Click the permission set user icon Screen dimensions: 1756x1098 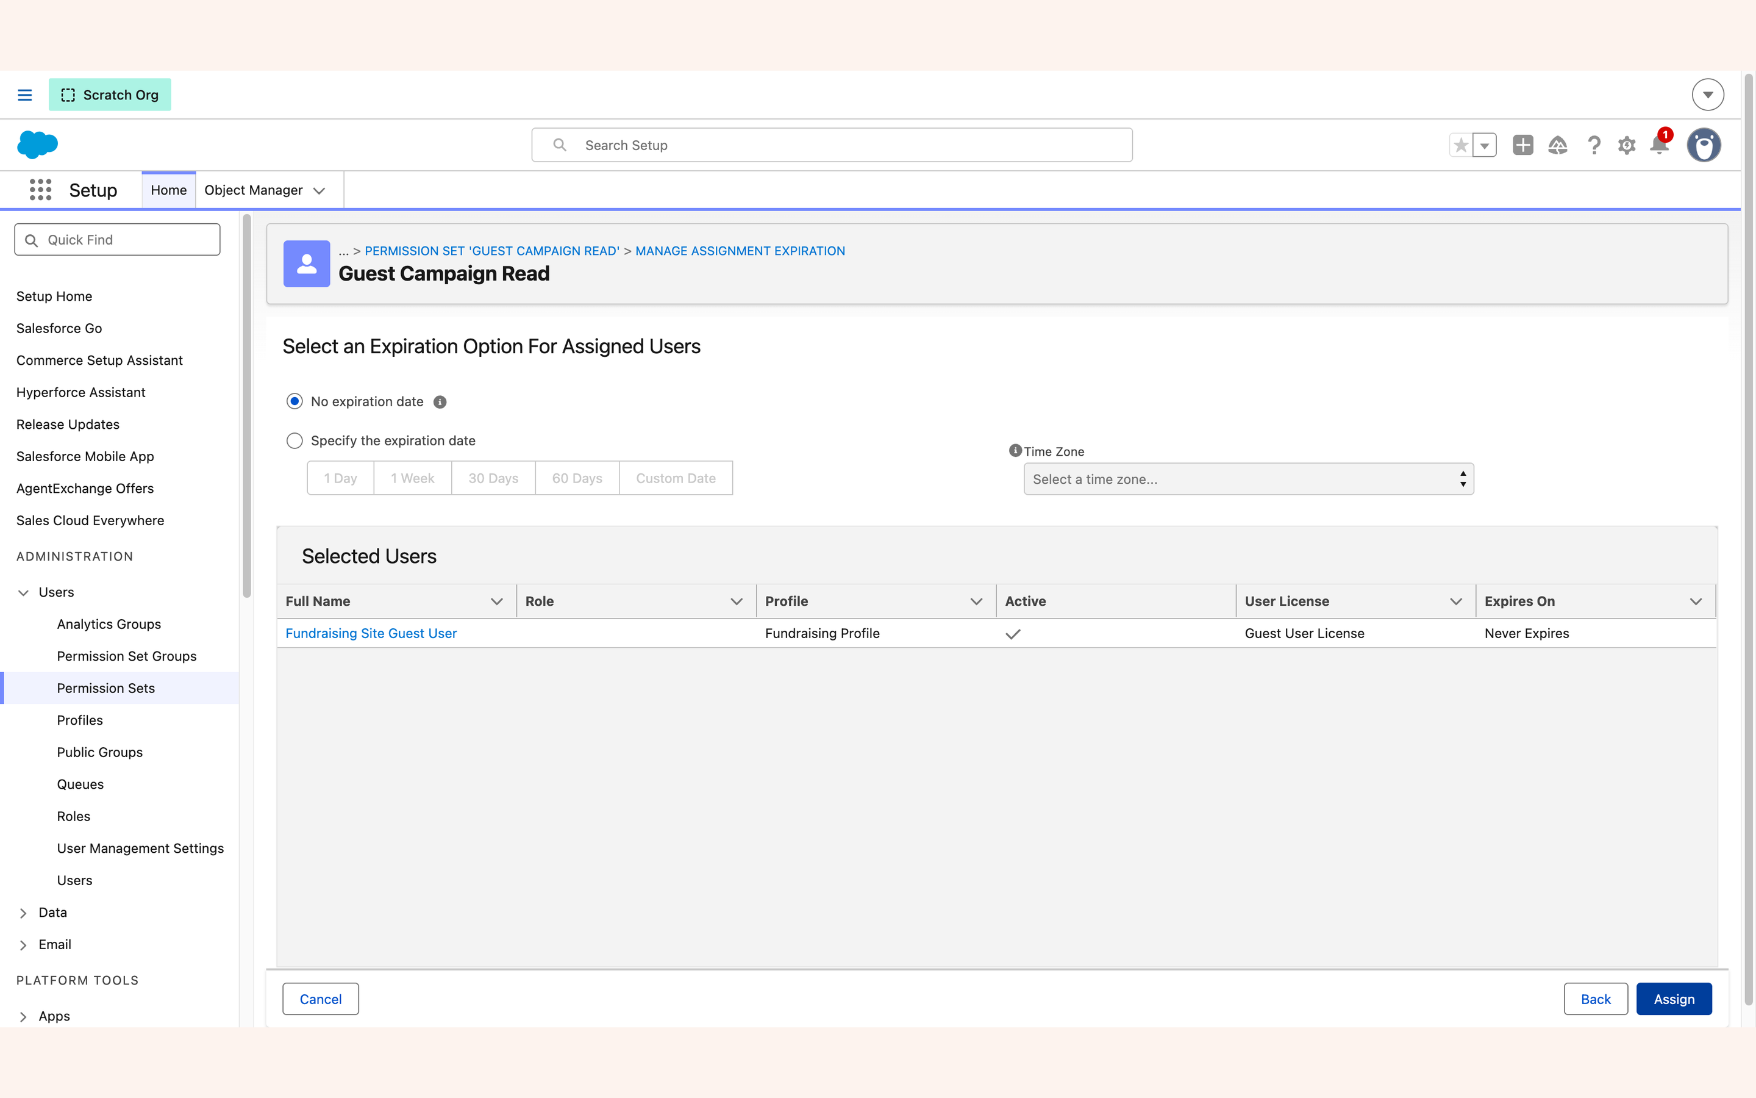point(307,264)
